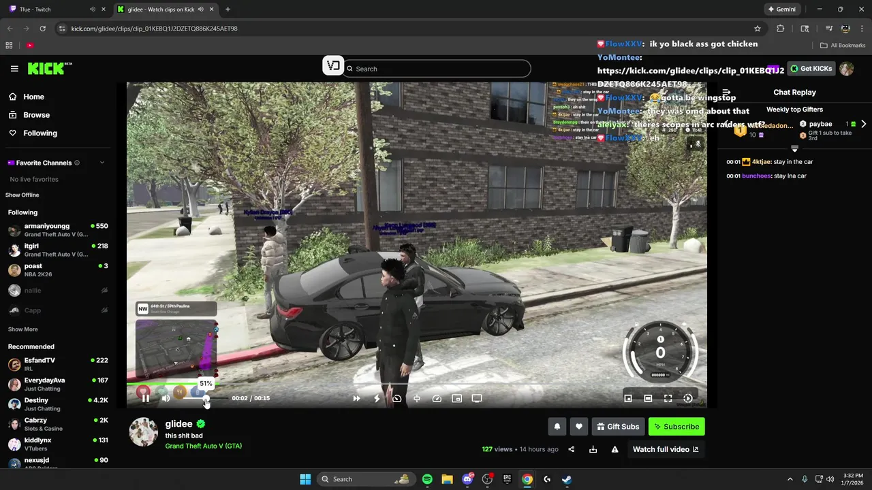This screenshot has width=872, height=490.
Task: Click the Gift Subs button
Action: [x=618, y=427]
